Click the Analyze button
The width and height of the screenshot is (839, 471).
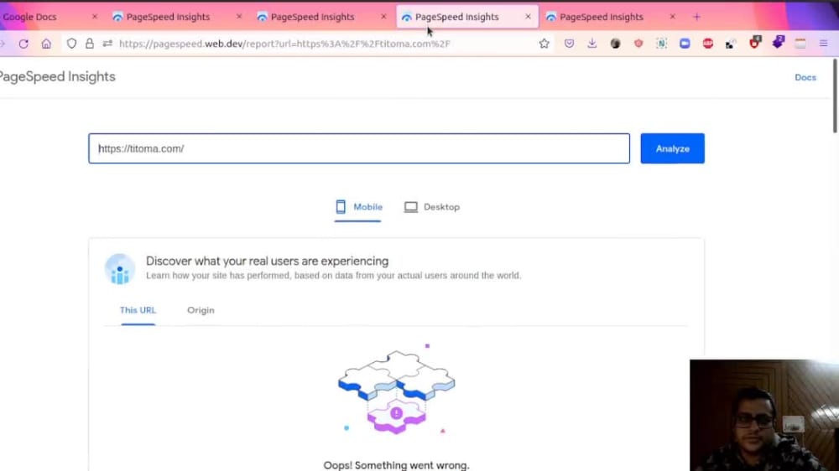(x=673, y=148)
